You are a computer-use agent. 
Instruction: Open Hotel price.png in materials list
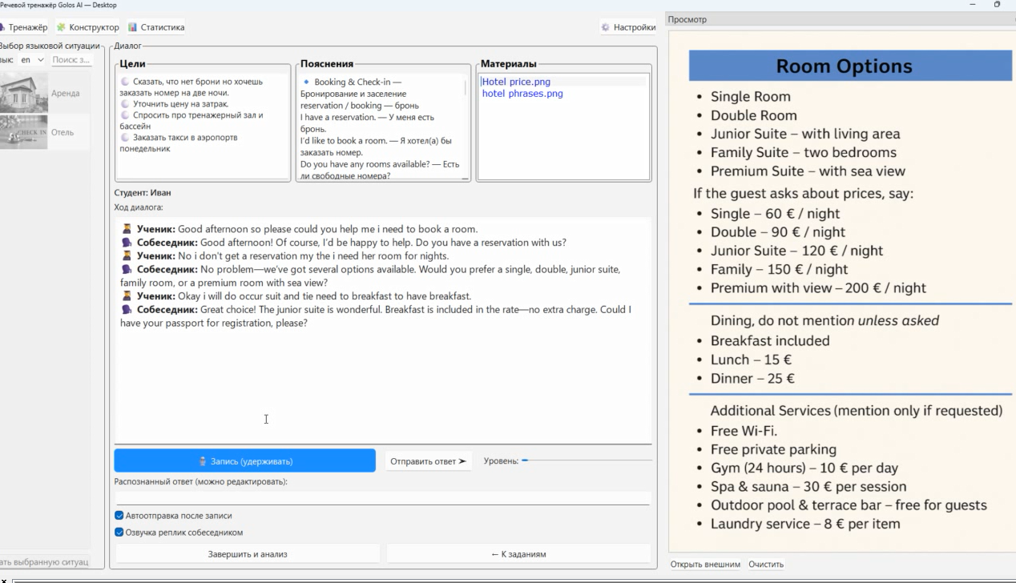(516, 82)
